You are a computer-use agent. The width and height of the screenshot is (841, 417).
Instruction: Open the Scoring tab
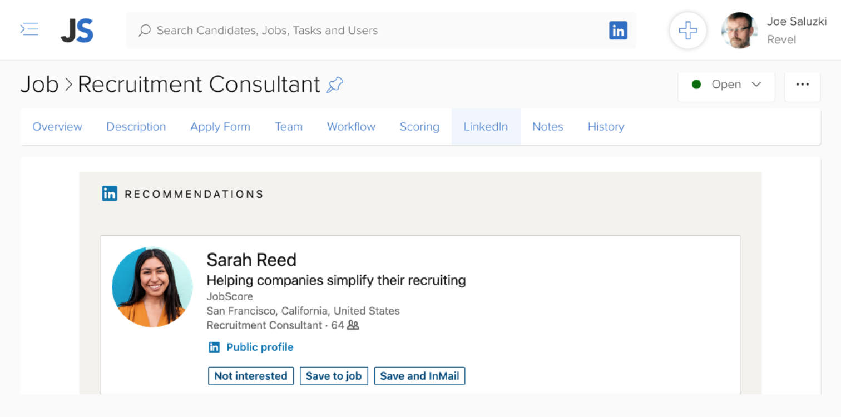click(419, 127)
